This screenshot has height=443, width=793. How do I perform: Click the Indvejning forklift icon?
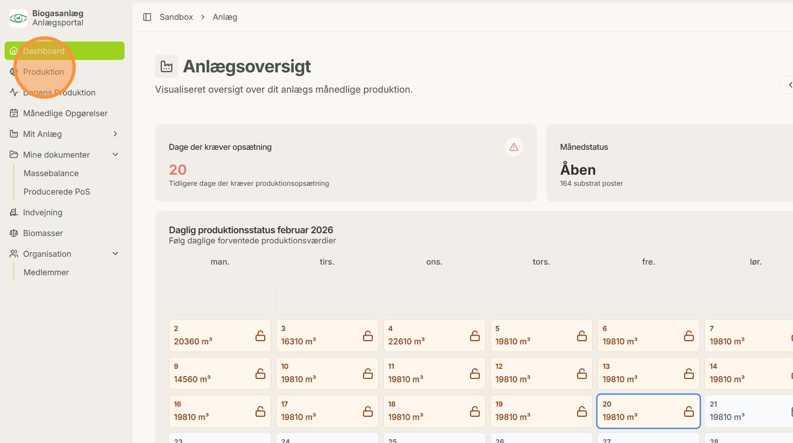click(x=14, y=213)
